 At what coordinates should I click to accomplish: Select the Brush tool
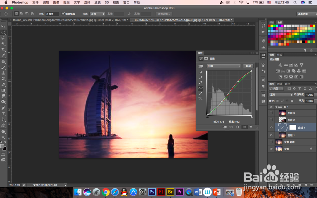(3, 67)
